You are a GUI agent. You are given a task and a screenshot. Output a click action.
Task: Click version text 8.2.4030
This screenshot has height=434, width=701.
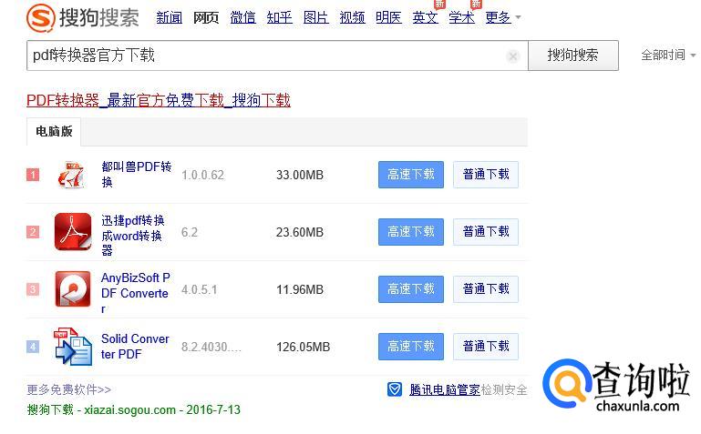(x=211, y=347)
